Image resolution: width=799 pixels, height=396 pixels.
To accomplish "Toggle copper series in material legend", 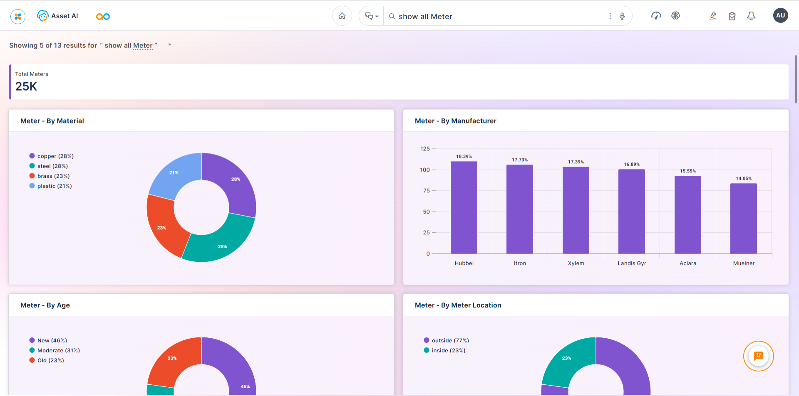I will point(51,156).
